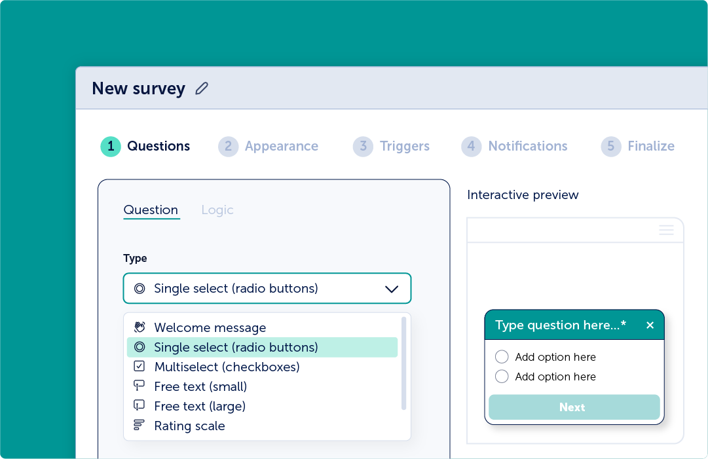Select the second Add option here radio button
This screenshot has height=459, width=708.
(x=502, y=376)
